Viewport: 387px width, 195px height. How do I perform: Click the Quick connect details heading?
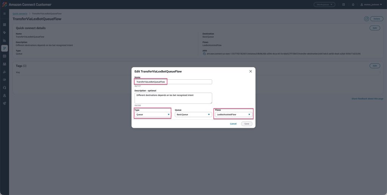pyautogui.click(x=31, y=28)
